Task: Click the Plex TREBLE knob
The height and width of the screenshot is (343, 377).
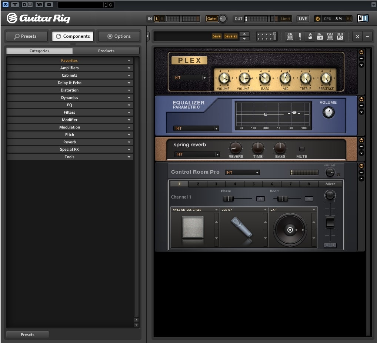Action: pos(306,79)
